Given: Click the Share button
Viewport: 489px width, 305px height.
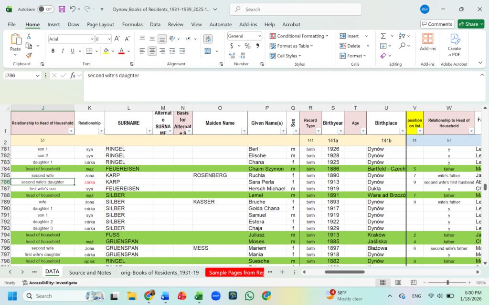Looking at the screenshot, I should point(470,24).
